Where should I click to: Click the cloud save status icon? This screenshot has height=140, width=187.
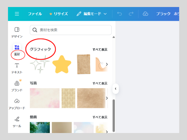tap(146, 14)
